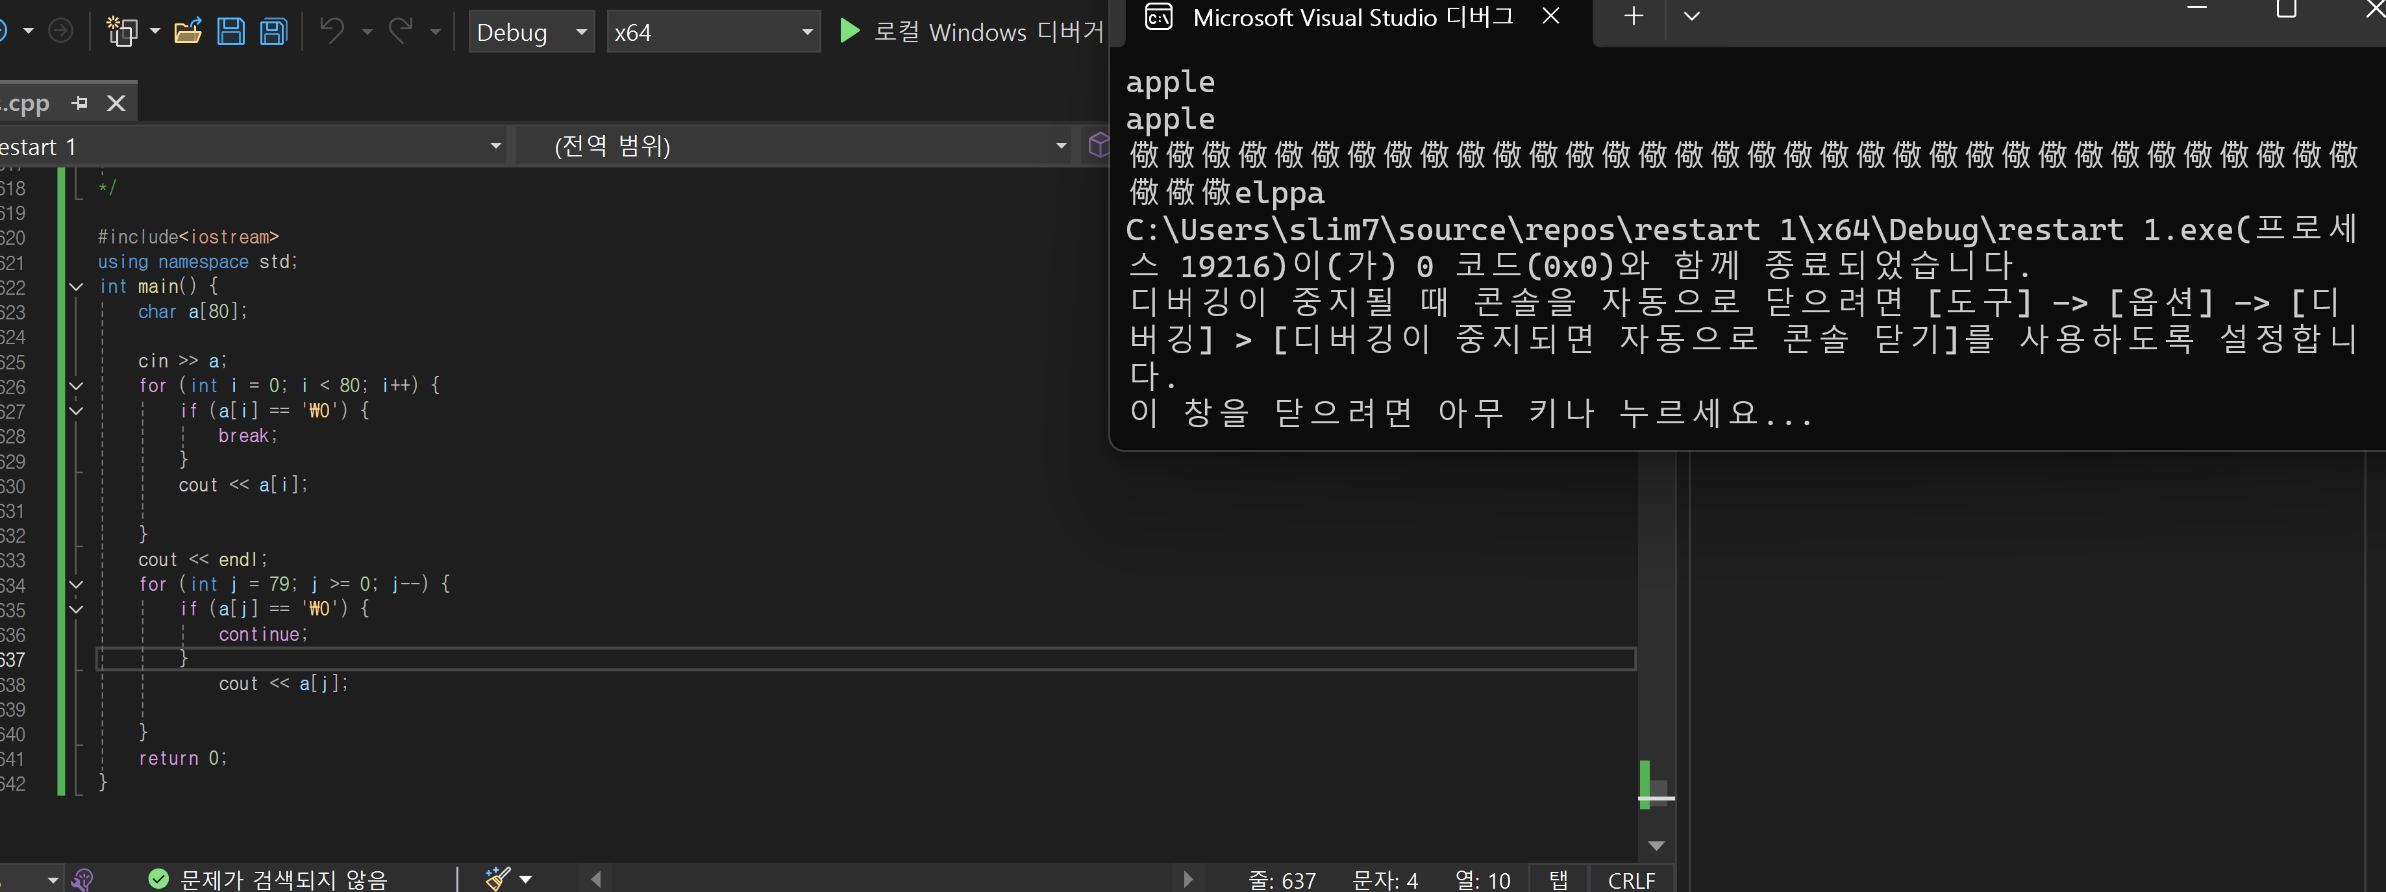Click the horizontal scrollbar right arrow
Screen dimensions: 2386x892
1188,879
